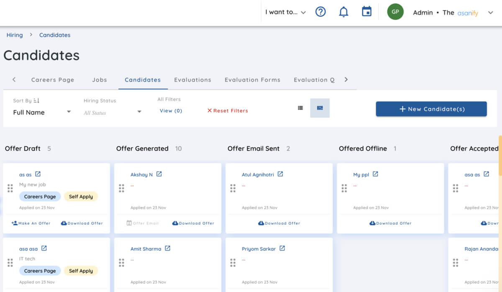This screenshot has width=502, height=292.
Task: Open candidate name Akshay N
Action: pos(141,175)
